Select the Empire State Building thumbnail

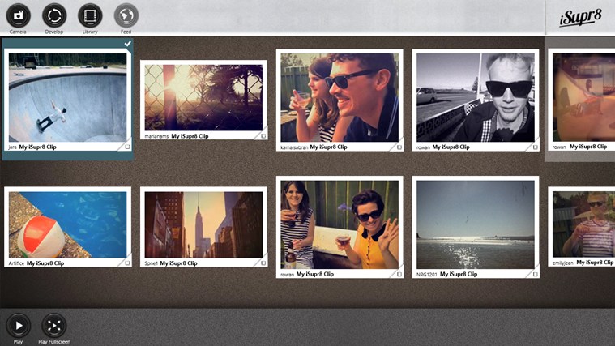click(203, 224)
